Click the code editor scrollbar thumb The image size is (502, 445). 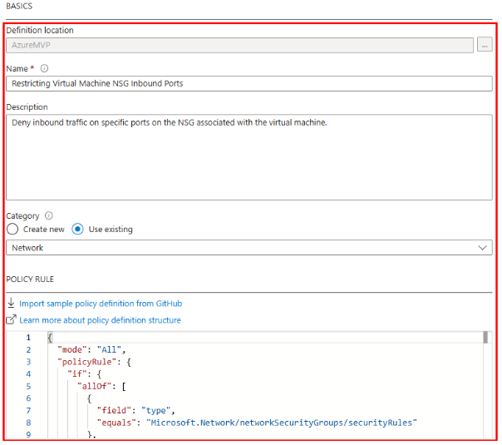point(485,338)
